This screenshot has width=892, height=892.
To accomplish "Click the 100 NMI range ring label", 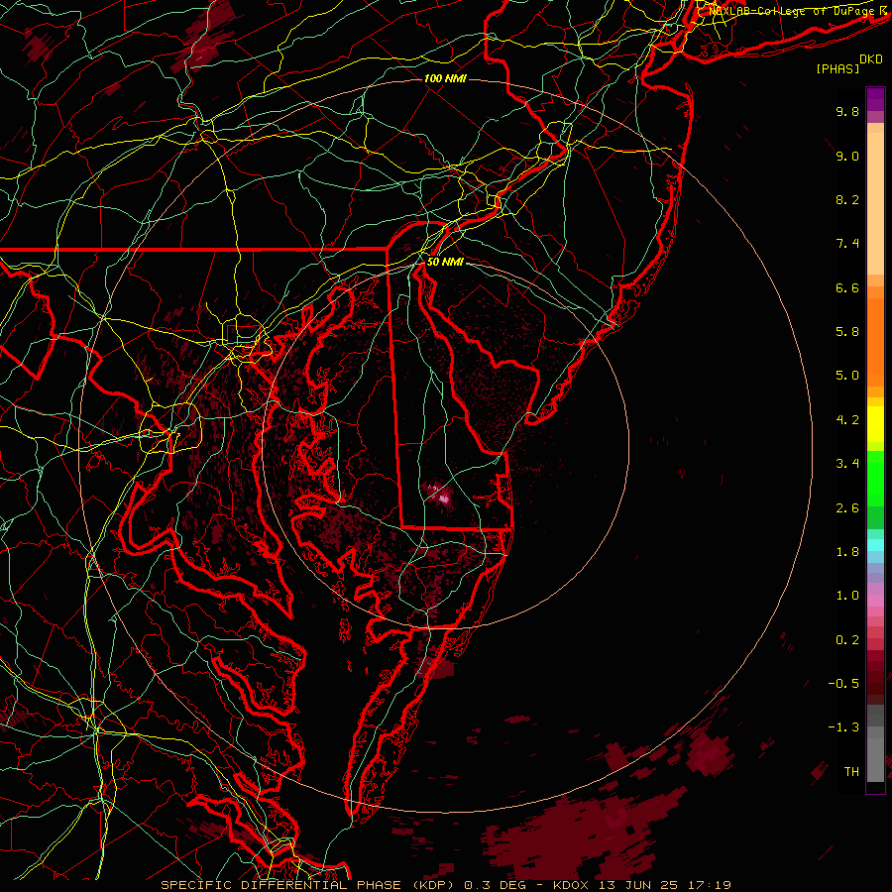I will (x=445, y=78).
